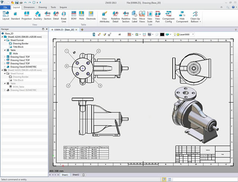Insert a Section view
The image size is (238, 182).
pyautogui.click(x=48, y=14)
